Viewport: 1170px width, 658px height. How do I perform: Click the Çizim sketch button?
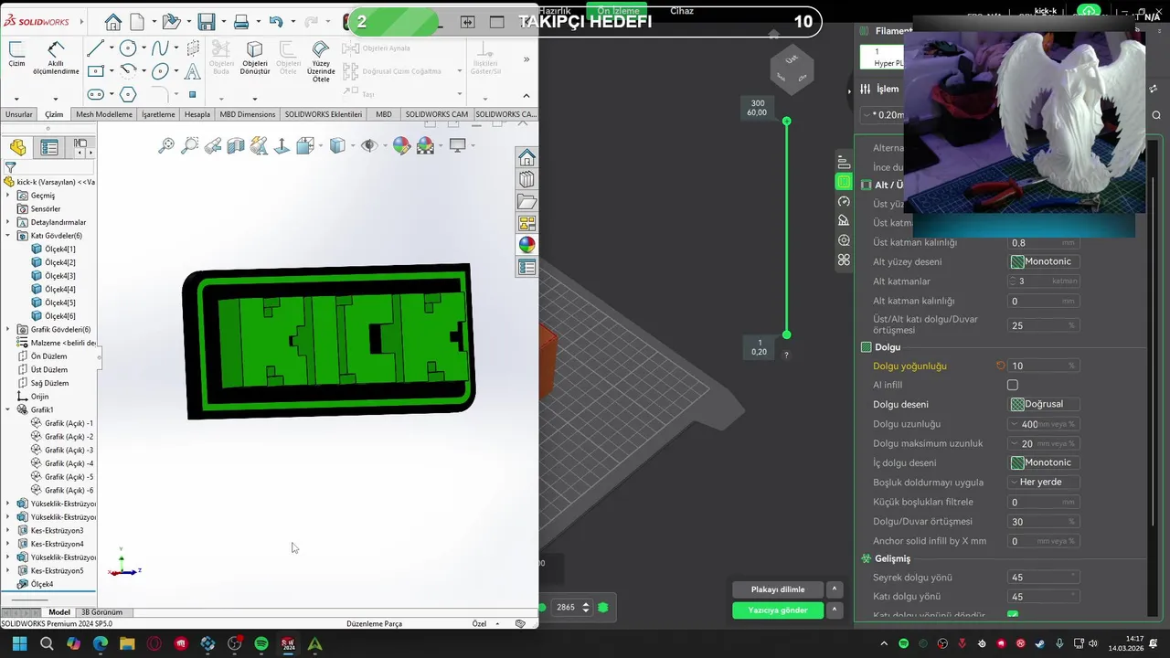[x=16, y=54]
